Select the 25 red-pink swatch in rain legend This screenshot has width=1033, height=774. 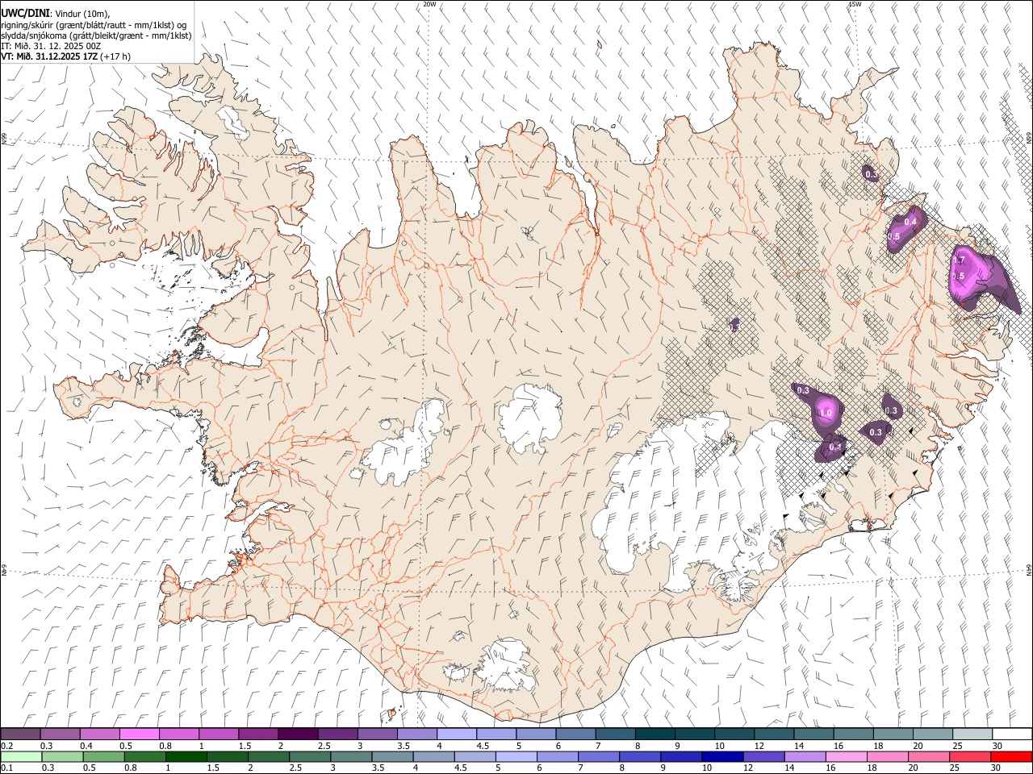(x=971, y=756)
